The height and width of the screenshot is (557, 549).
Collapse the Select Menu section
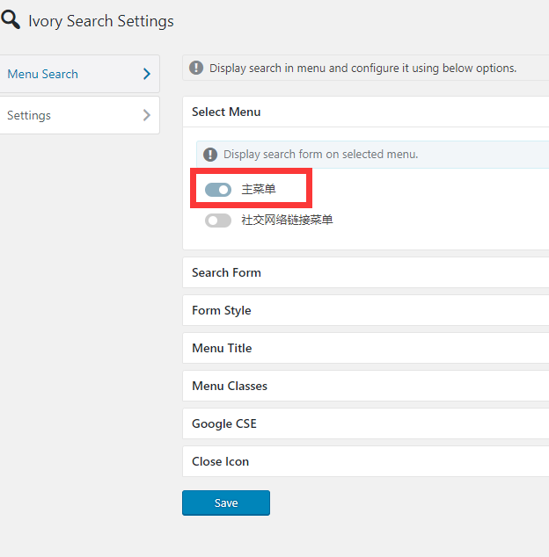[x=366, y=112]
